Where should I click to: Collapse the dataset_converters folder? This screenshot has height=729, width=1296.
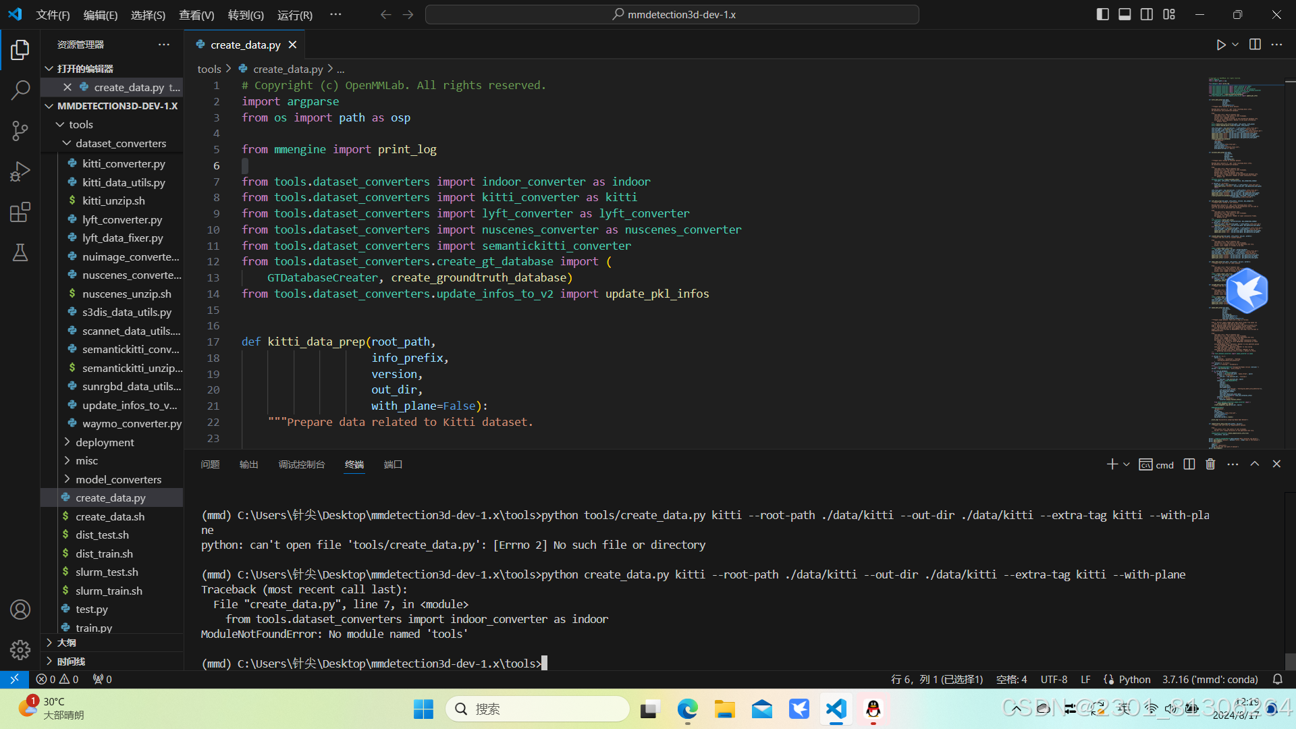pyautogui.click(x=120, y=143)
